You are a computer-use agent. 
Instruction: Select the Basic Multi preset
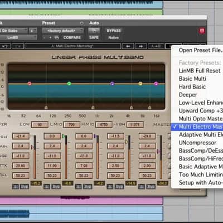197,79
